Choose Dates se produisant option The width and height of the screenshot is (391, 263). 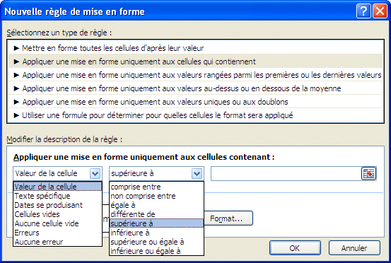[x=57, y=205]
